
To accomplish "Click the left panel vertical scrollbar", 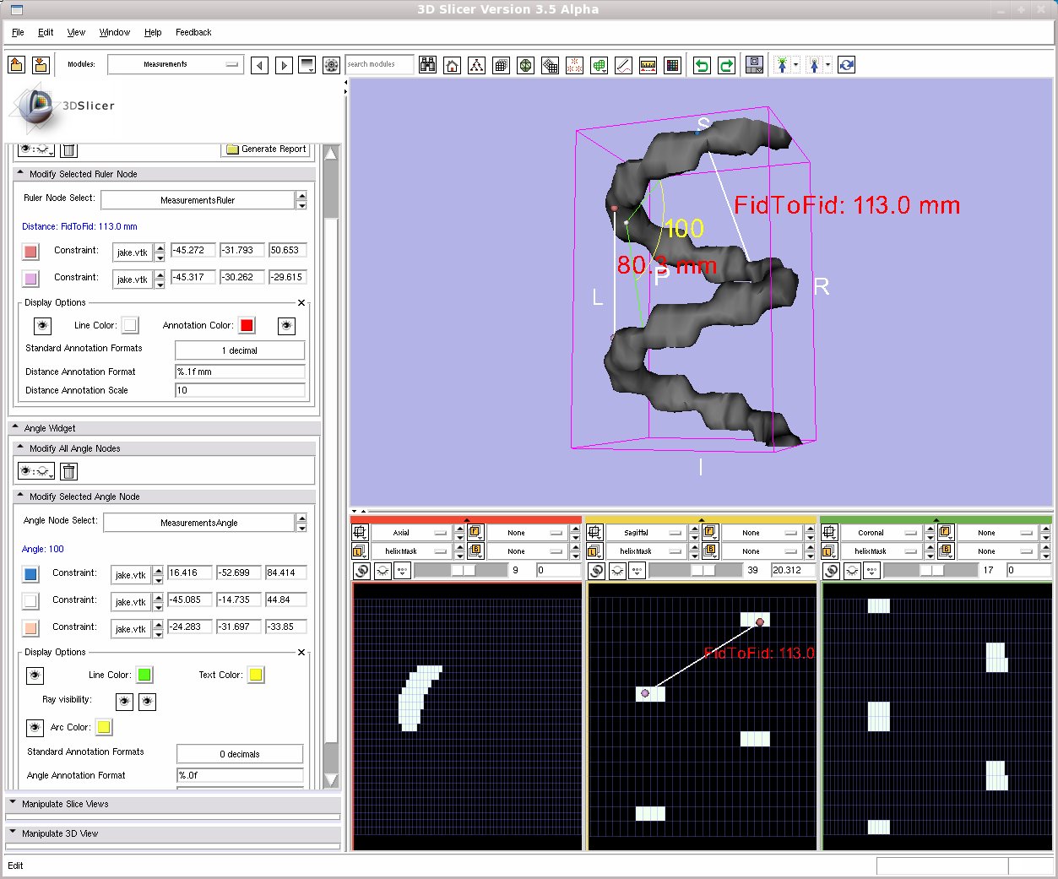I will click(x=331, y=467).
